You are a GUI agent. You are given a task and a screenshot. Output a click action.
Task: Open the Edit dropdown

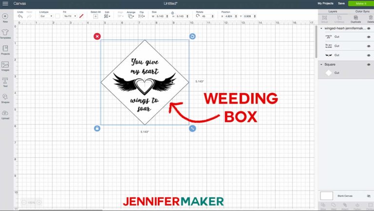pyautogui.click(x=107, y=16)
